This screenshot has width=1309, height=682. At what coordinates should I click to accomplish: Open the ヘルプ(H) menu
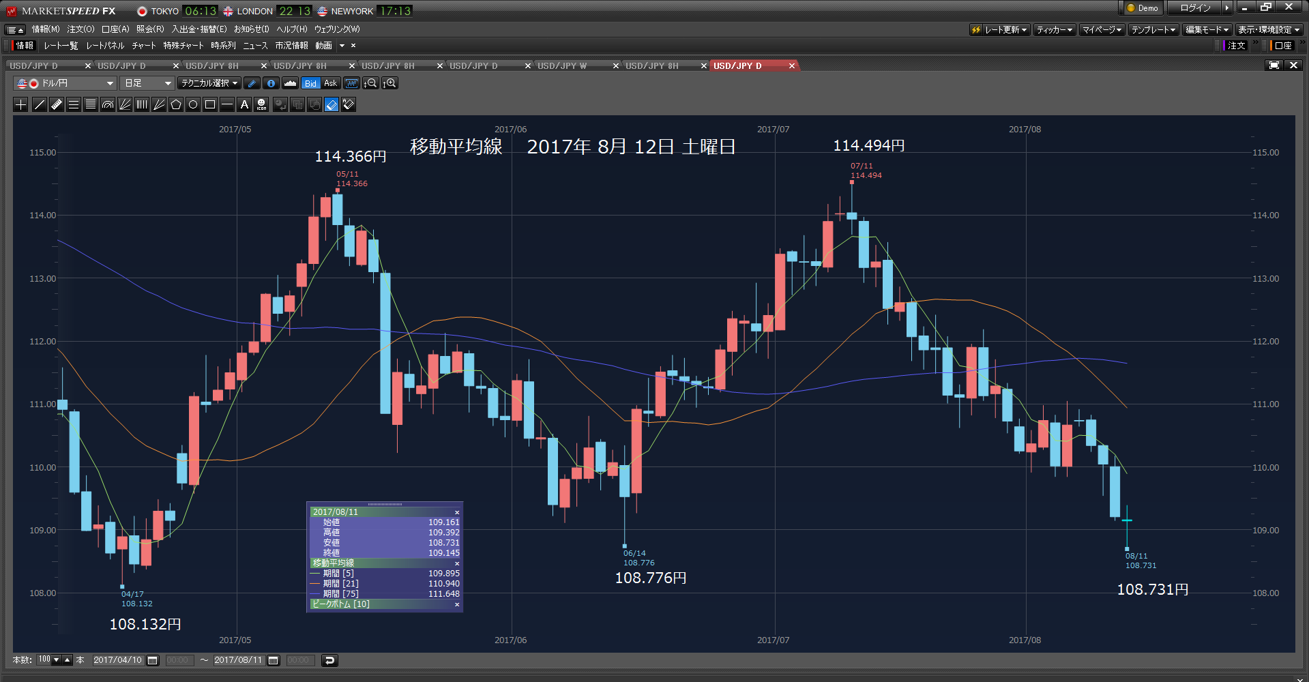click(292, 29)
